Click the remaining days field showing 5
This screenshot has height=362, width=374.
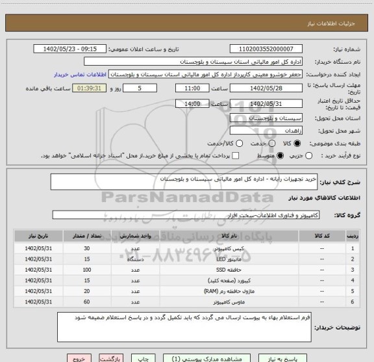[140, 88]
